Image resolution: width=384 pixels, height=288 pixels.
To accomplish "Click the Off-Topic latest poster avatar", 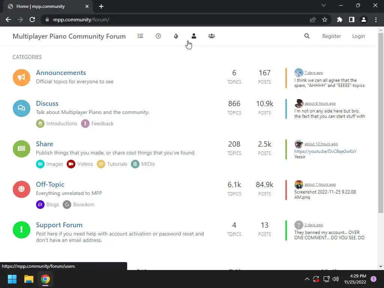I will pyautogui.click(x=299, y=184).
